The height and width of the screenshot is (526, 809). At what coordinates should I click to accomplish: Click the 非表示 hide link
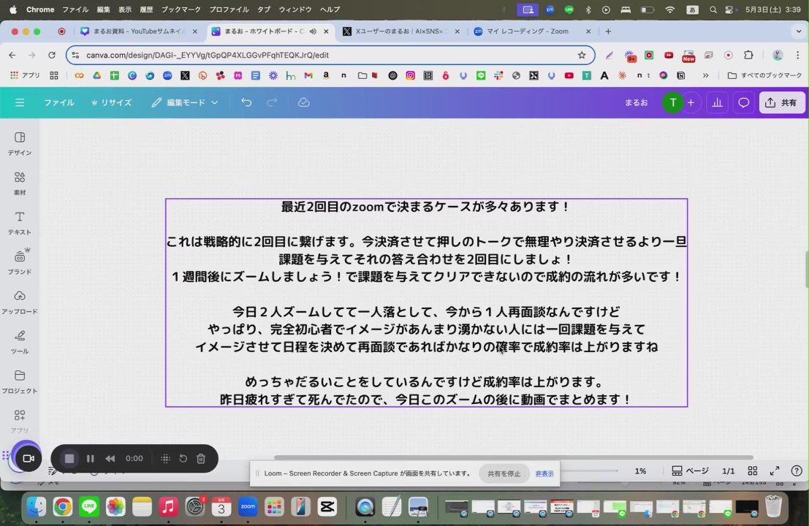pos(544,473)
